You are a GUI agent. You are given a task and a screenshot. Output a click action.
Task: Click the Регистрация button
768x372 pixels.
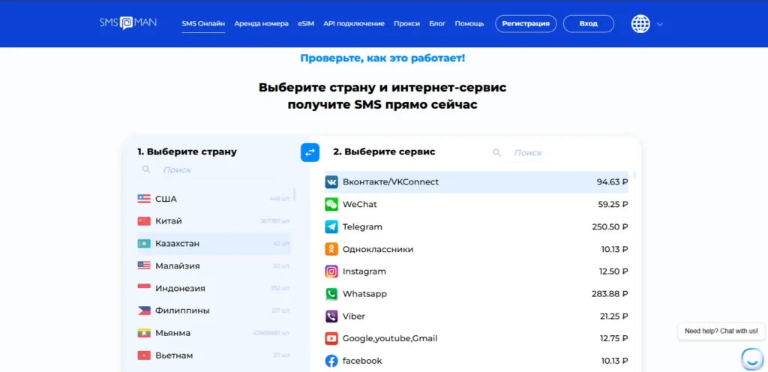[526, 23]
